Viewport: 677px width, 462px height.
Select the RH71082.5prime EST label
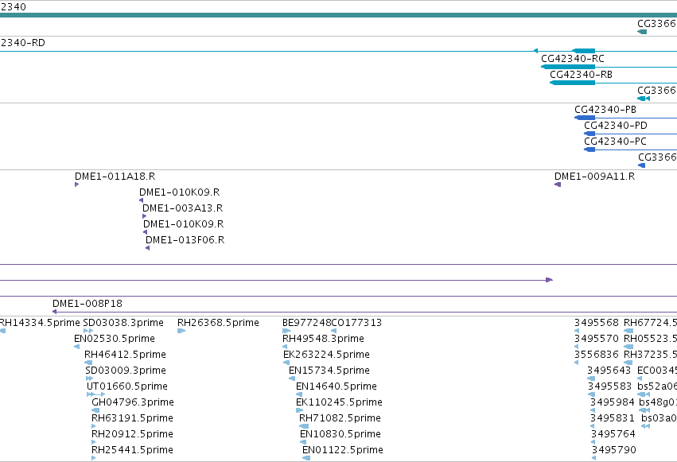coord(340,418)
